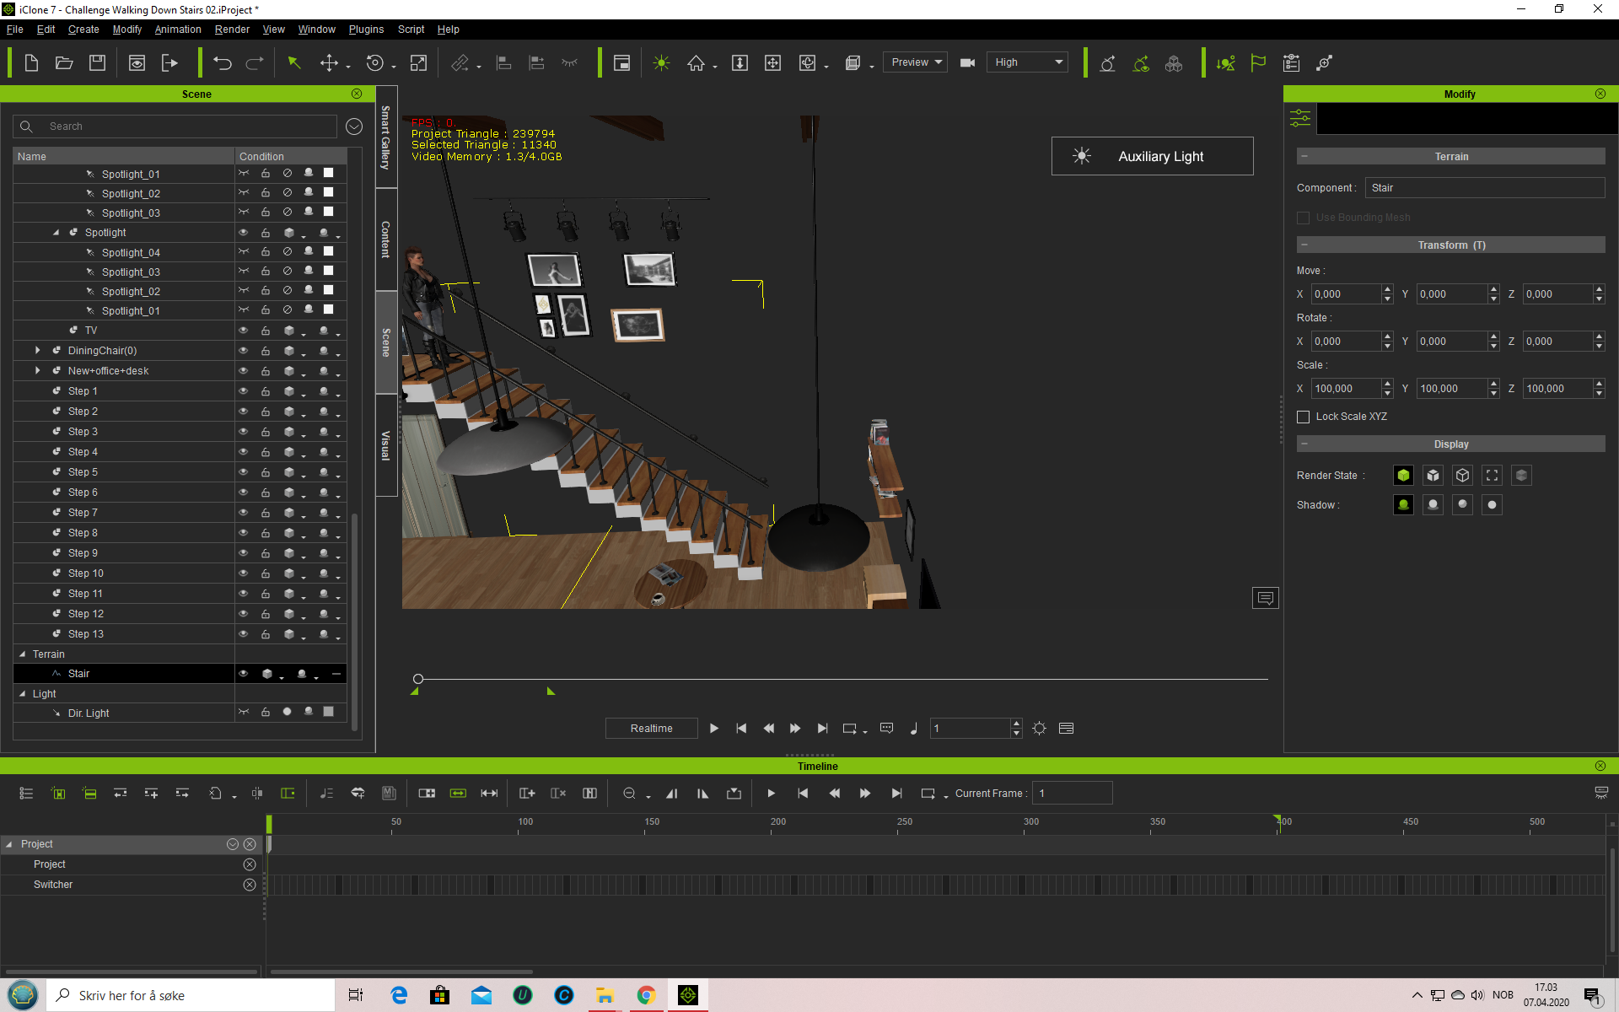Toggle Dir. Light on/off square

[x=329, y=712]
